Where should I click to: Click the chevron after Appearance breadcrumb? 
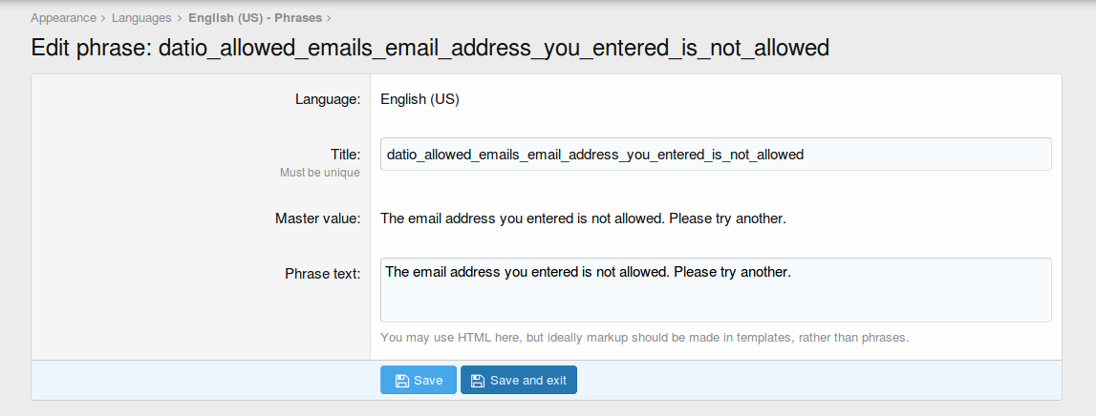click(x=103, y=18)
